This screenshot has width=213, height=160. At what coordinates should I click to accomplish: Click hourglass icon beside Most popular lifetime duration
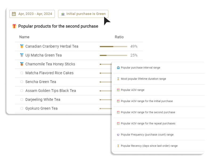[x=118, y=79]
